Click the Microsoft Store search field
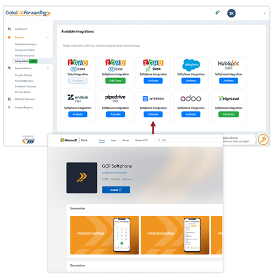275x278 pixels. (x=189, y=140)
